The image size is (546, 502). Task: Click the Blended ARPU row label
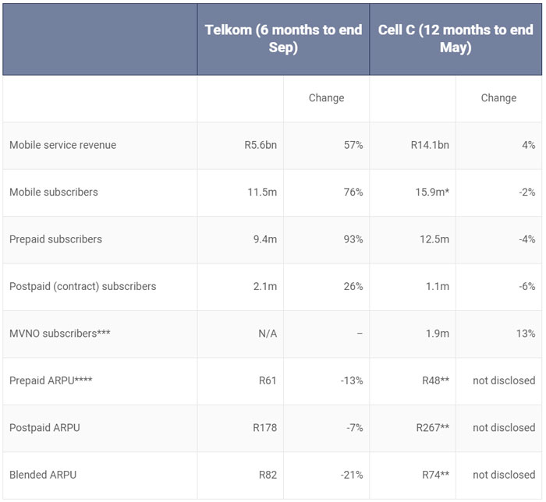(43, 475)
